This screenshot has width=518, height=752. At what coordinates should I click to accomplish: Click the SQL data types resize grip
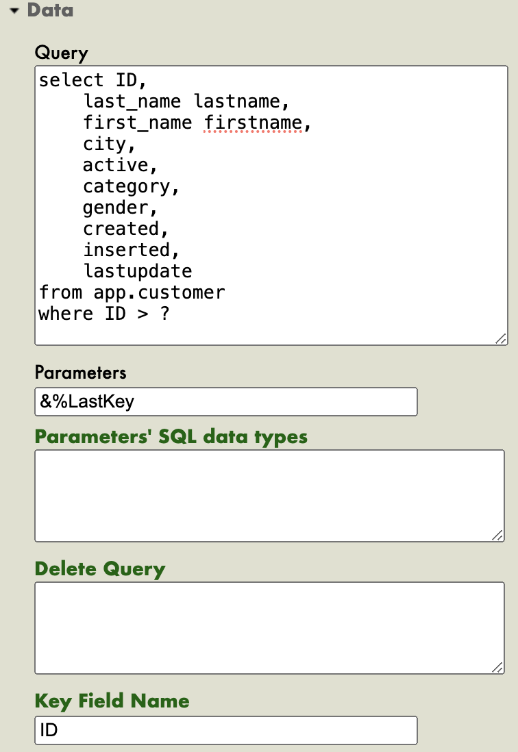tap(500, 536)
